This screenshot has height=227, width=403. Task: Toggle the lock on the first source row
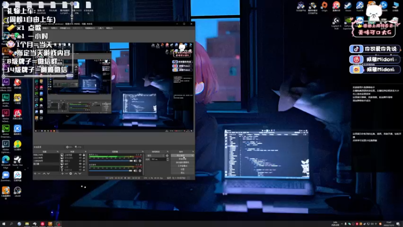pos(84,155)
